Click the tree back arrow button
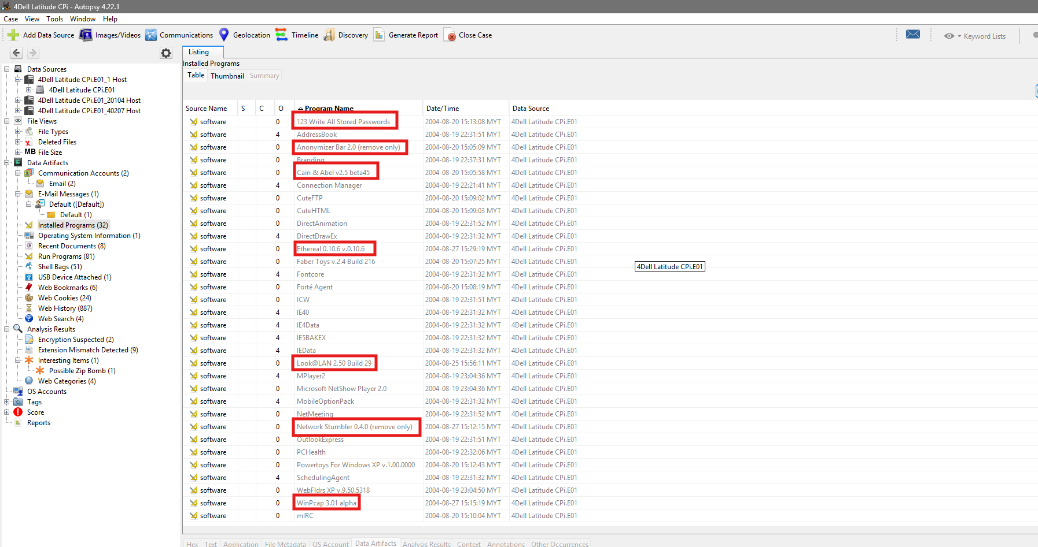Image resolution: width=1038 pixels, height=547 pixels. tap(16, 53)
